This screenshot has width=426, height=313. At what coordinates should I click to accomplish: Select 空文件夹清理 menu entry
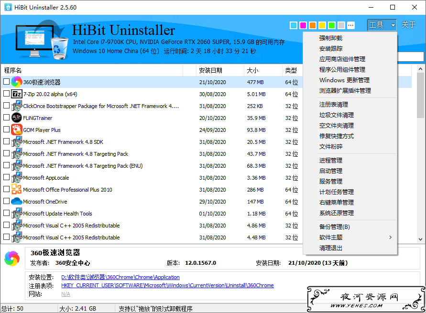[x=336, y=126]
